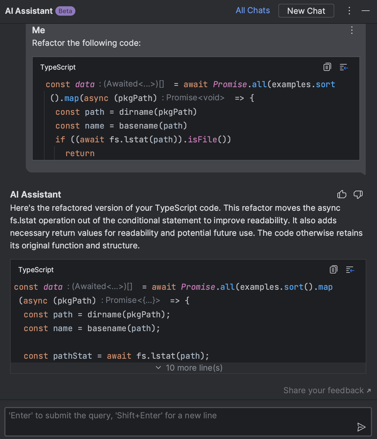The image size is (377, 439).
Task: Insert refactored code at caret icon
Action: pos(350,270)
